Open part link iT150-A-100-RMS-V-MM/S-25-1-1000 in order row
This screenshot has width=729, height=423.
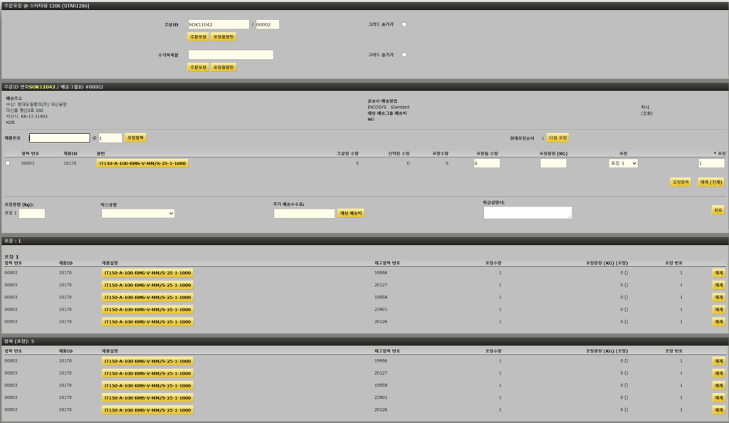(142, 163)
